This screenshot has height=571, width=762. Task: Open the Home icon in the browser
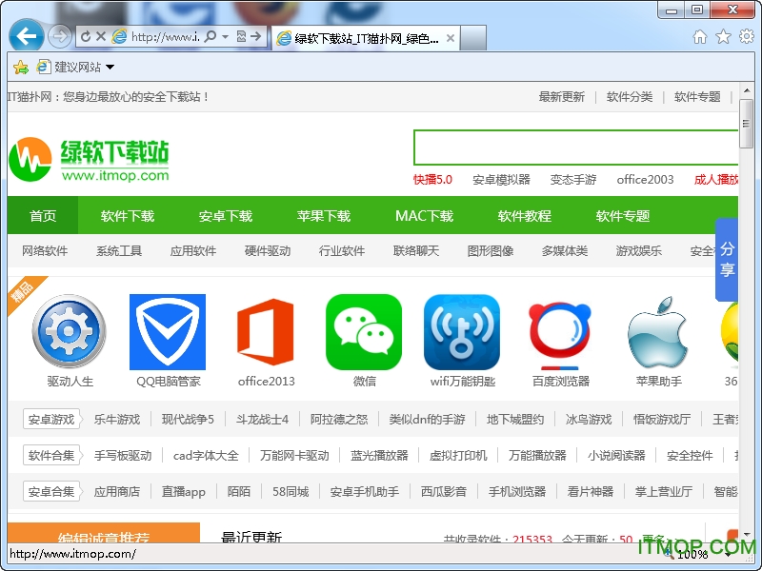(700, 36)
